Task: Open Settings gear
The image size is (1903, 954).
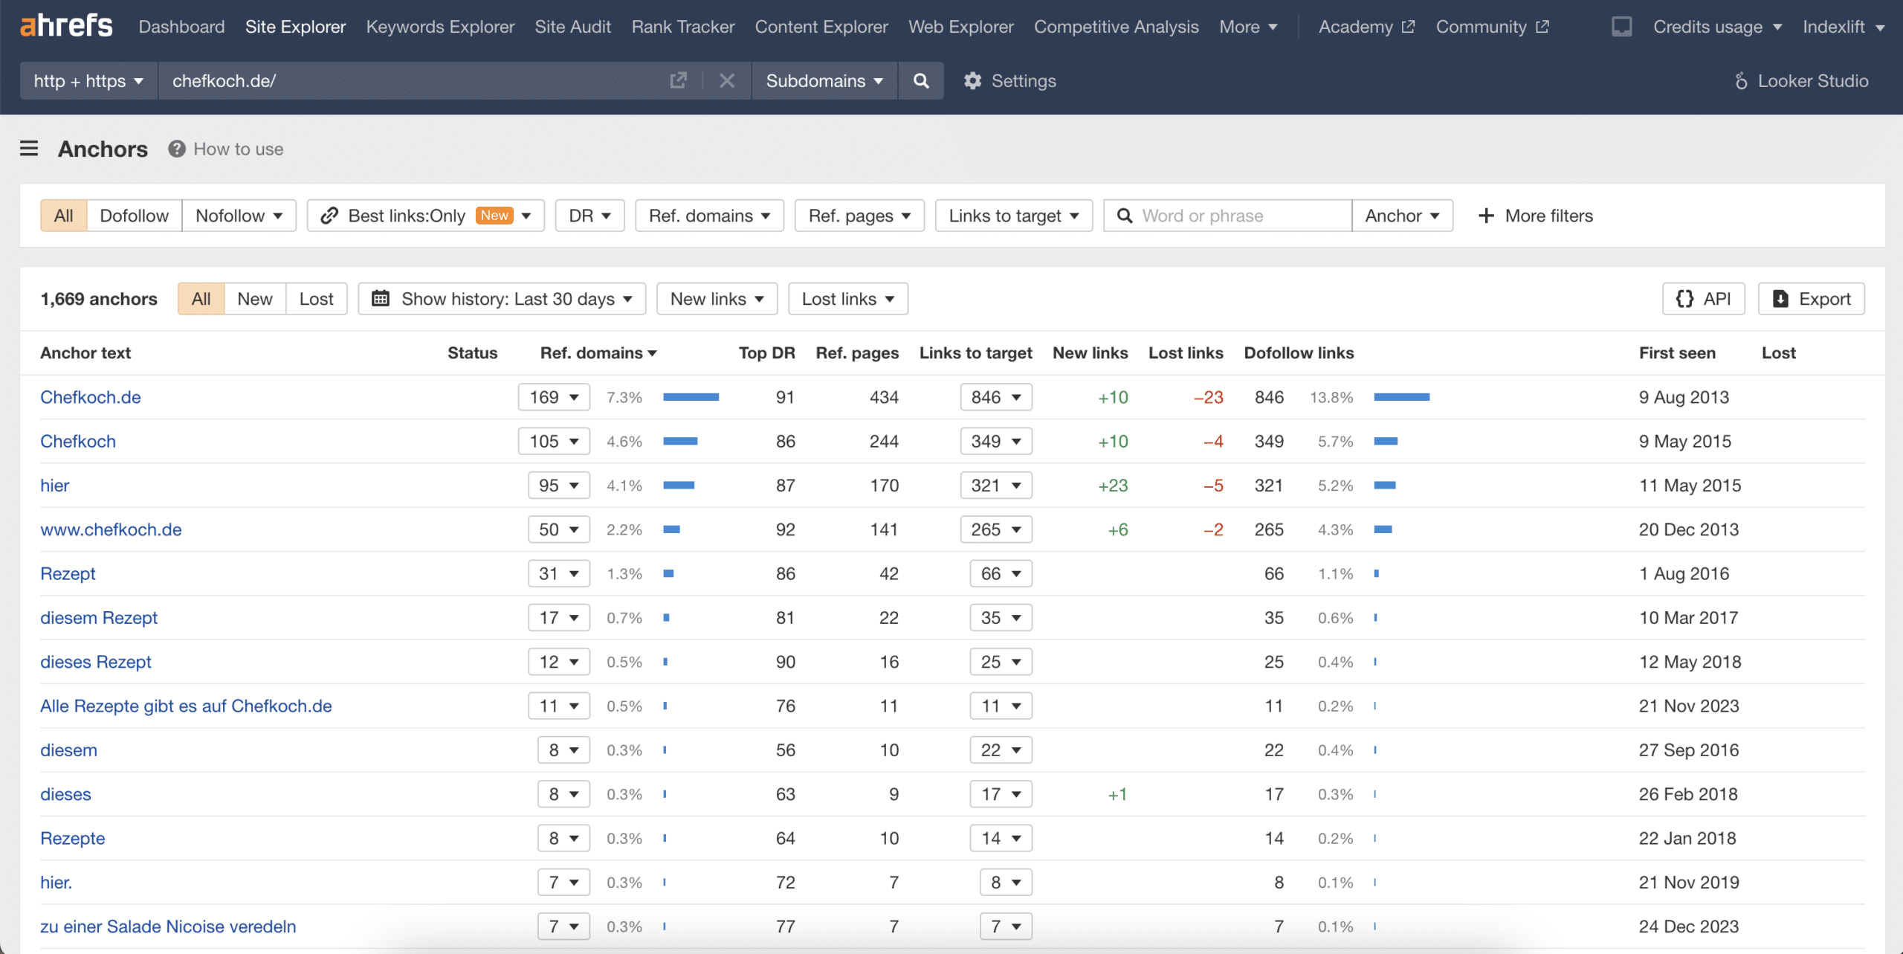Action: (1010, 80)
